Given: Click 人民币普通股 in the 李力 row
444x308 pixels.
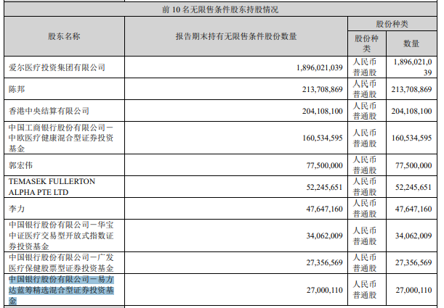Looking at the screenshot, I should (366, 208).
